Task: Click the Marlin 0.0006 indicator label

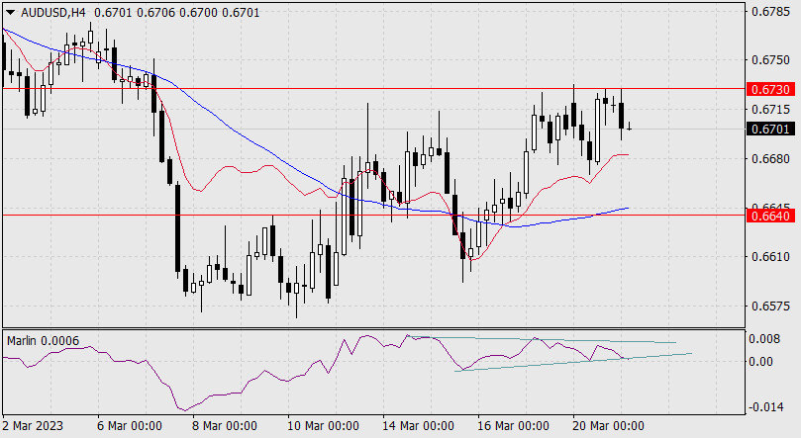Action: tap(43, 340)
